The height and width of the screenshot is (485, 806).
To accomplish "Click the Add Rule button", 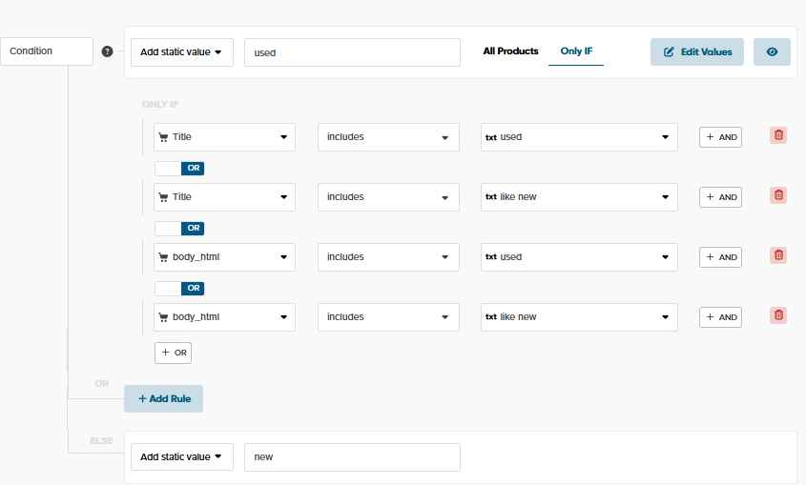I will [x=163, y=398].
